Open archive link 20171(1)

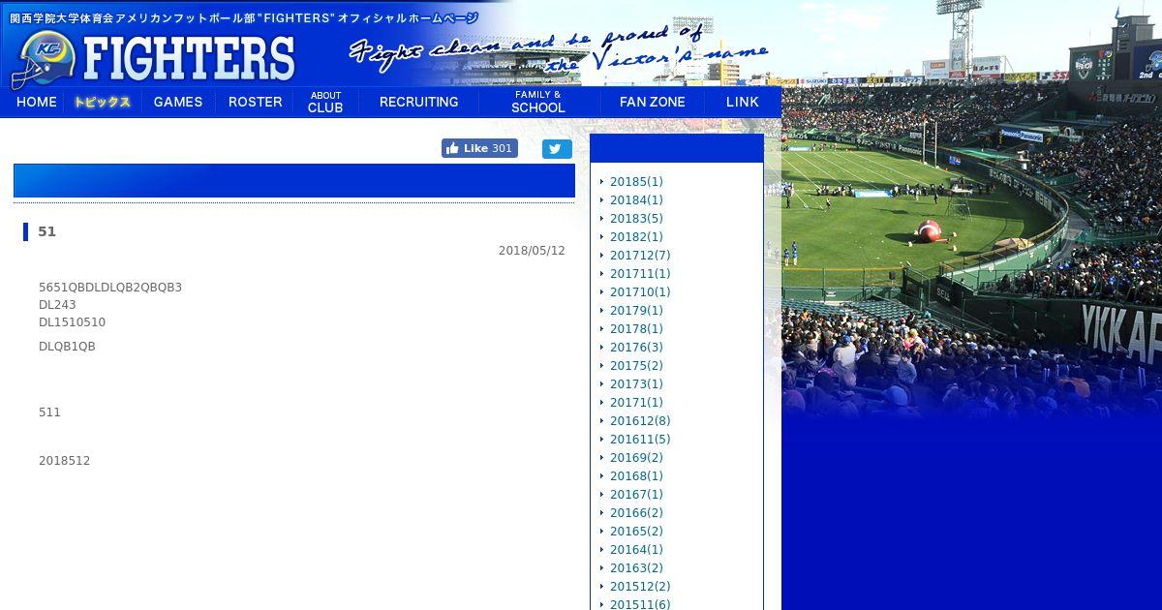[636, 403]
